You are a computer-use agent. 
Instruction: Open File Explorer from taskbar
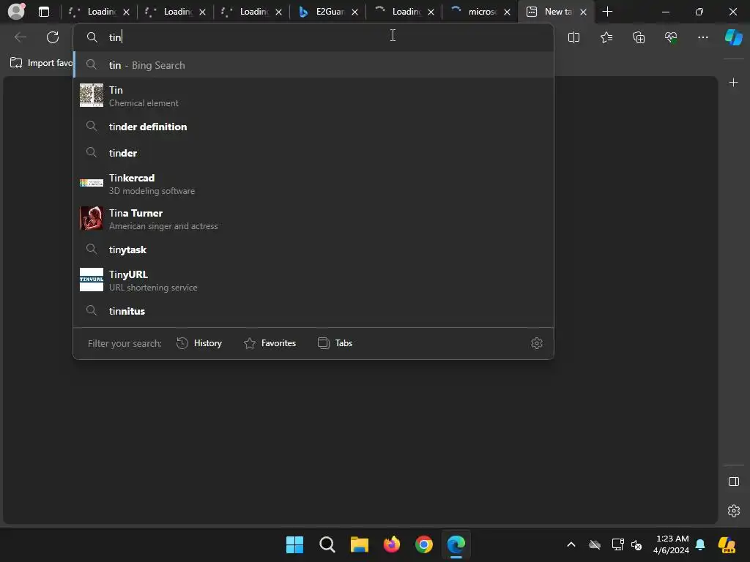pos(359,544)
